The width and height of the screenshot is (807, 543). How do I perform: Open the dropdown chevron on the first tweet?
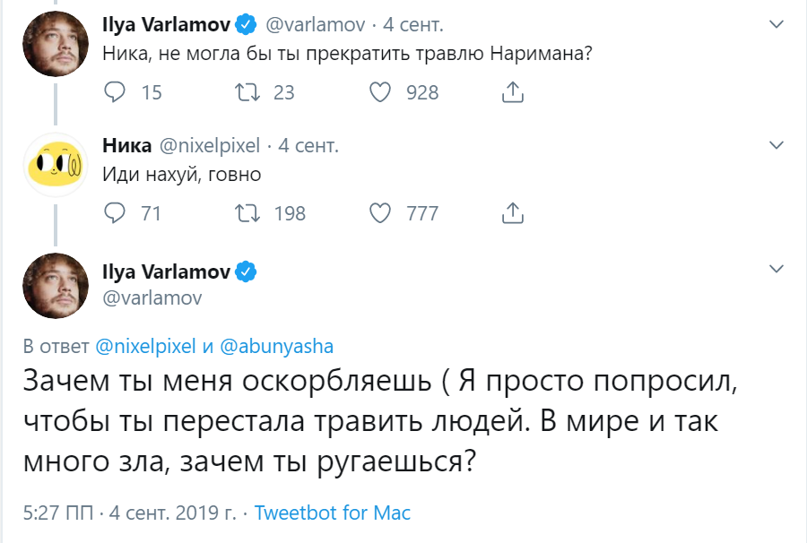[777, 24]
